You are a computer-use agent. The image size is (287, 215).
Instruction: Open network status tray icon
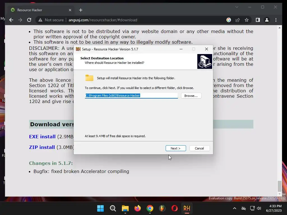point(253,208)
